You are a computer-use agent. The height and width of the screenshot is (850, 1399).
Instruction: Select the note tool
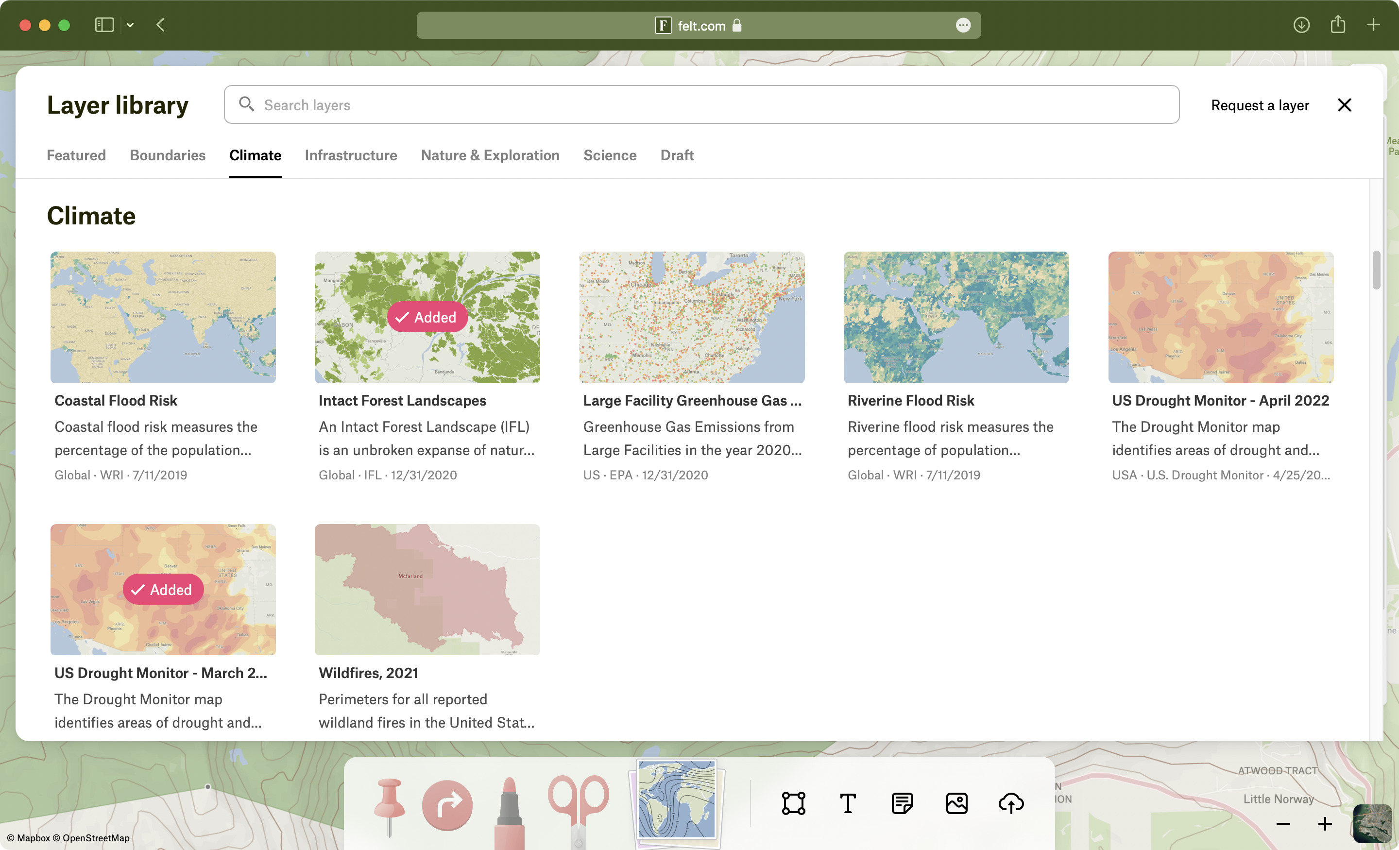click(902, 803)
